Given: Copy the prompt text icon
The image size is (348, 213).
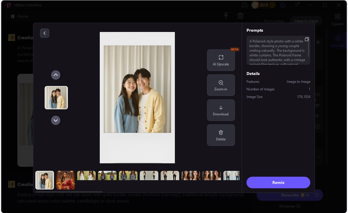Looking at the screenshot, I should pyautogui.click(x=307, y=39).
